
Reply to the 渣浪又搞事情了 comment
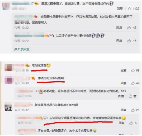pos(120,9)
